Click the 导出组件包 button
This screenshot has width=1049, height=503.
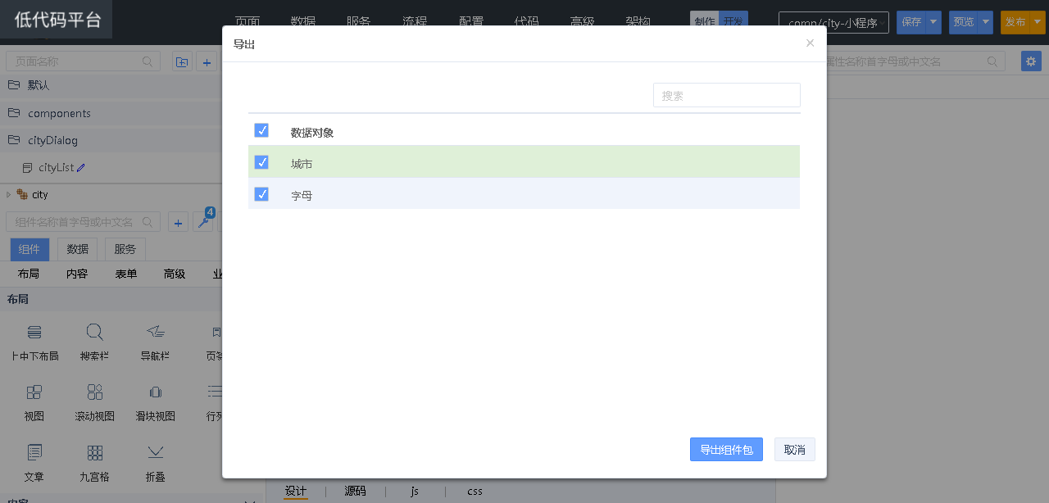[x=726, y=450]
